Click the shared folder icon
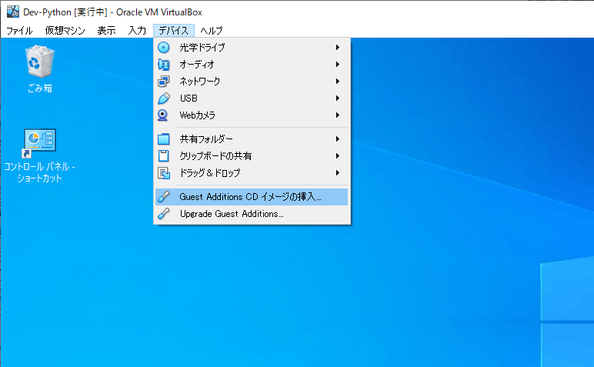Viewport: 594px width, 367px height. tap(164, 139)
